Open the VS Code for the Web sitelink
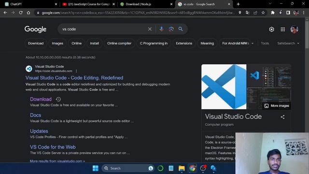Screen dimensions: 309x174 pyautogui.click(x=53, y=147)
